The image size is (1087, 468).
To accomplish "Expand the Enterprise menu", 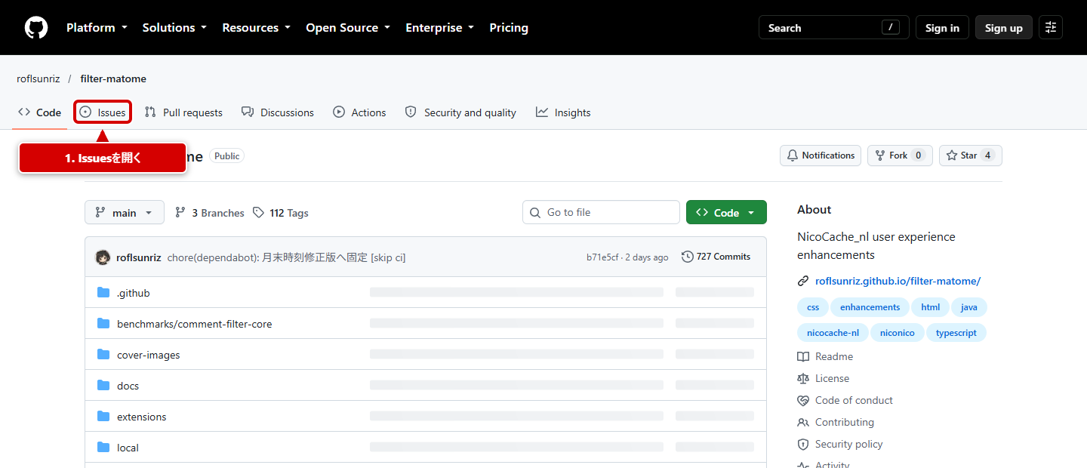I will pyautogui.click(x=439, y=28).
